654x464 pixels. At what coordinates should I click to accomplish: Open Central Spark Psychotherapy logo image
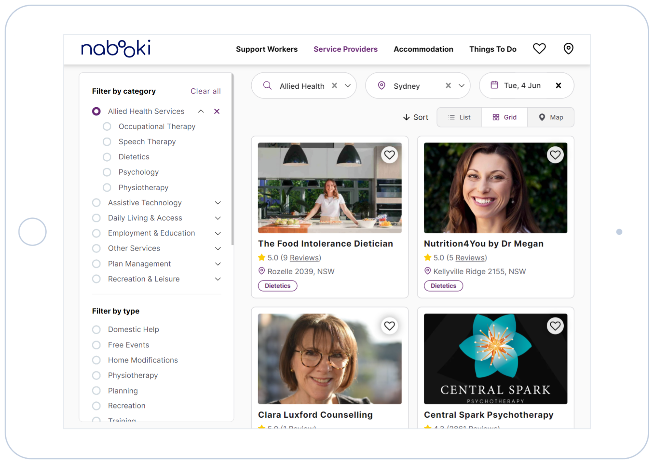point(495,359)
